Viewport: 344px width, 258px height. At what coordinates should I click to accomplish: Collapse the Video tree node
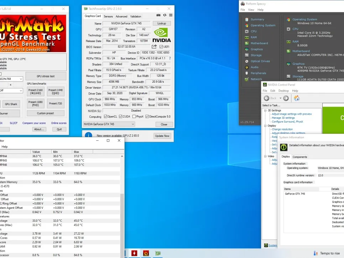coord(265,156)
